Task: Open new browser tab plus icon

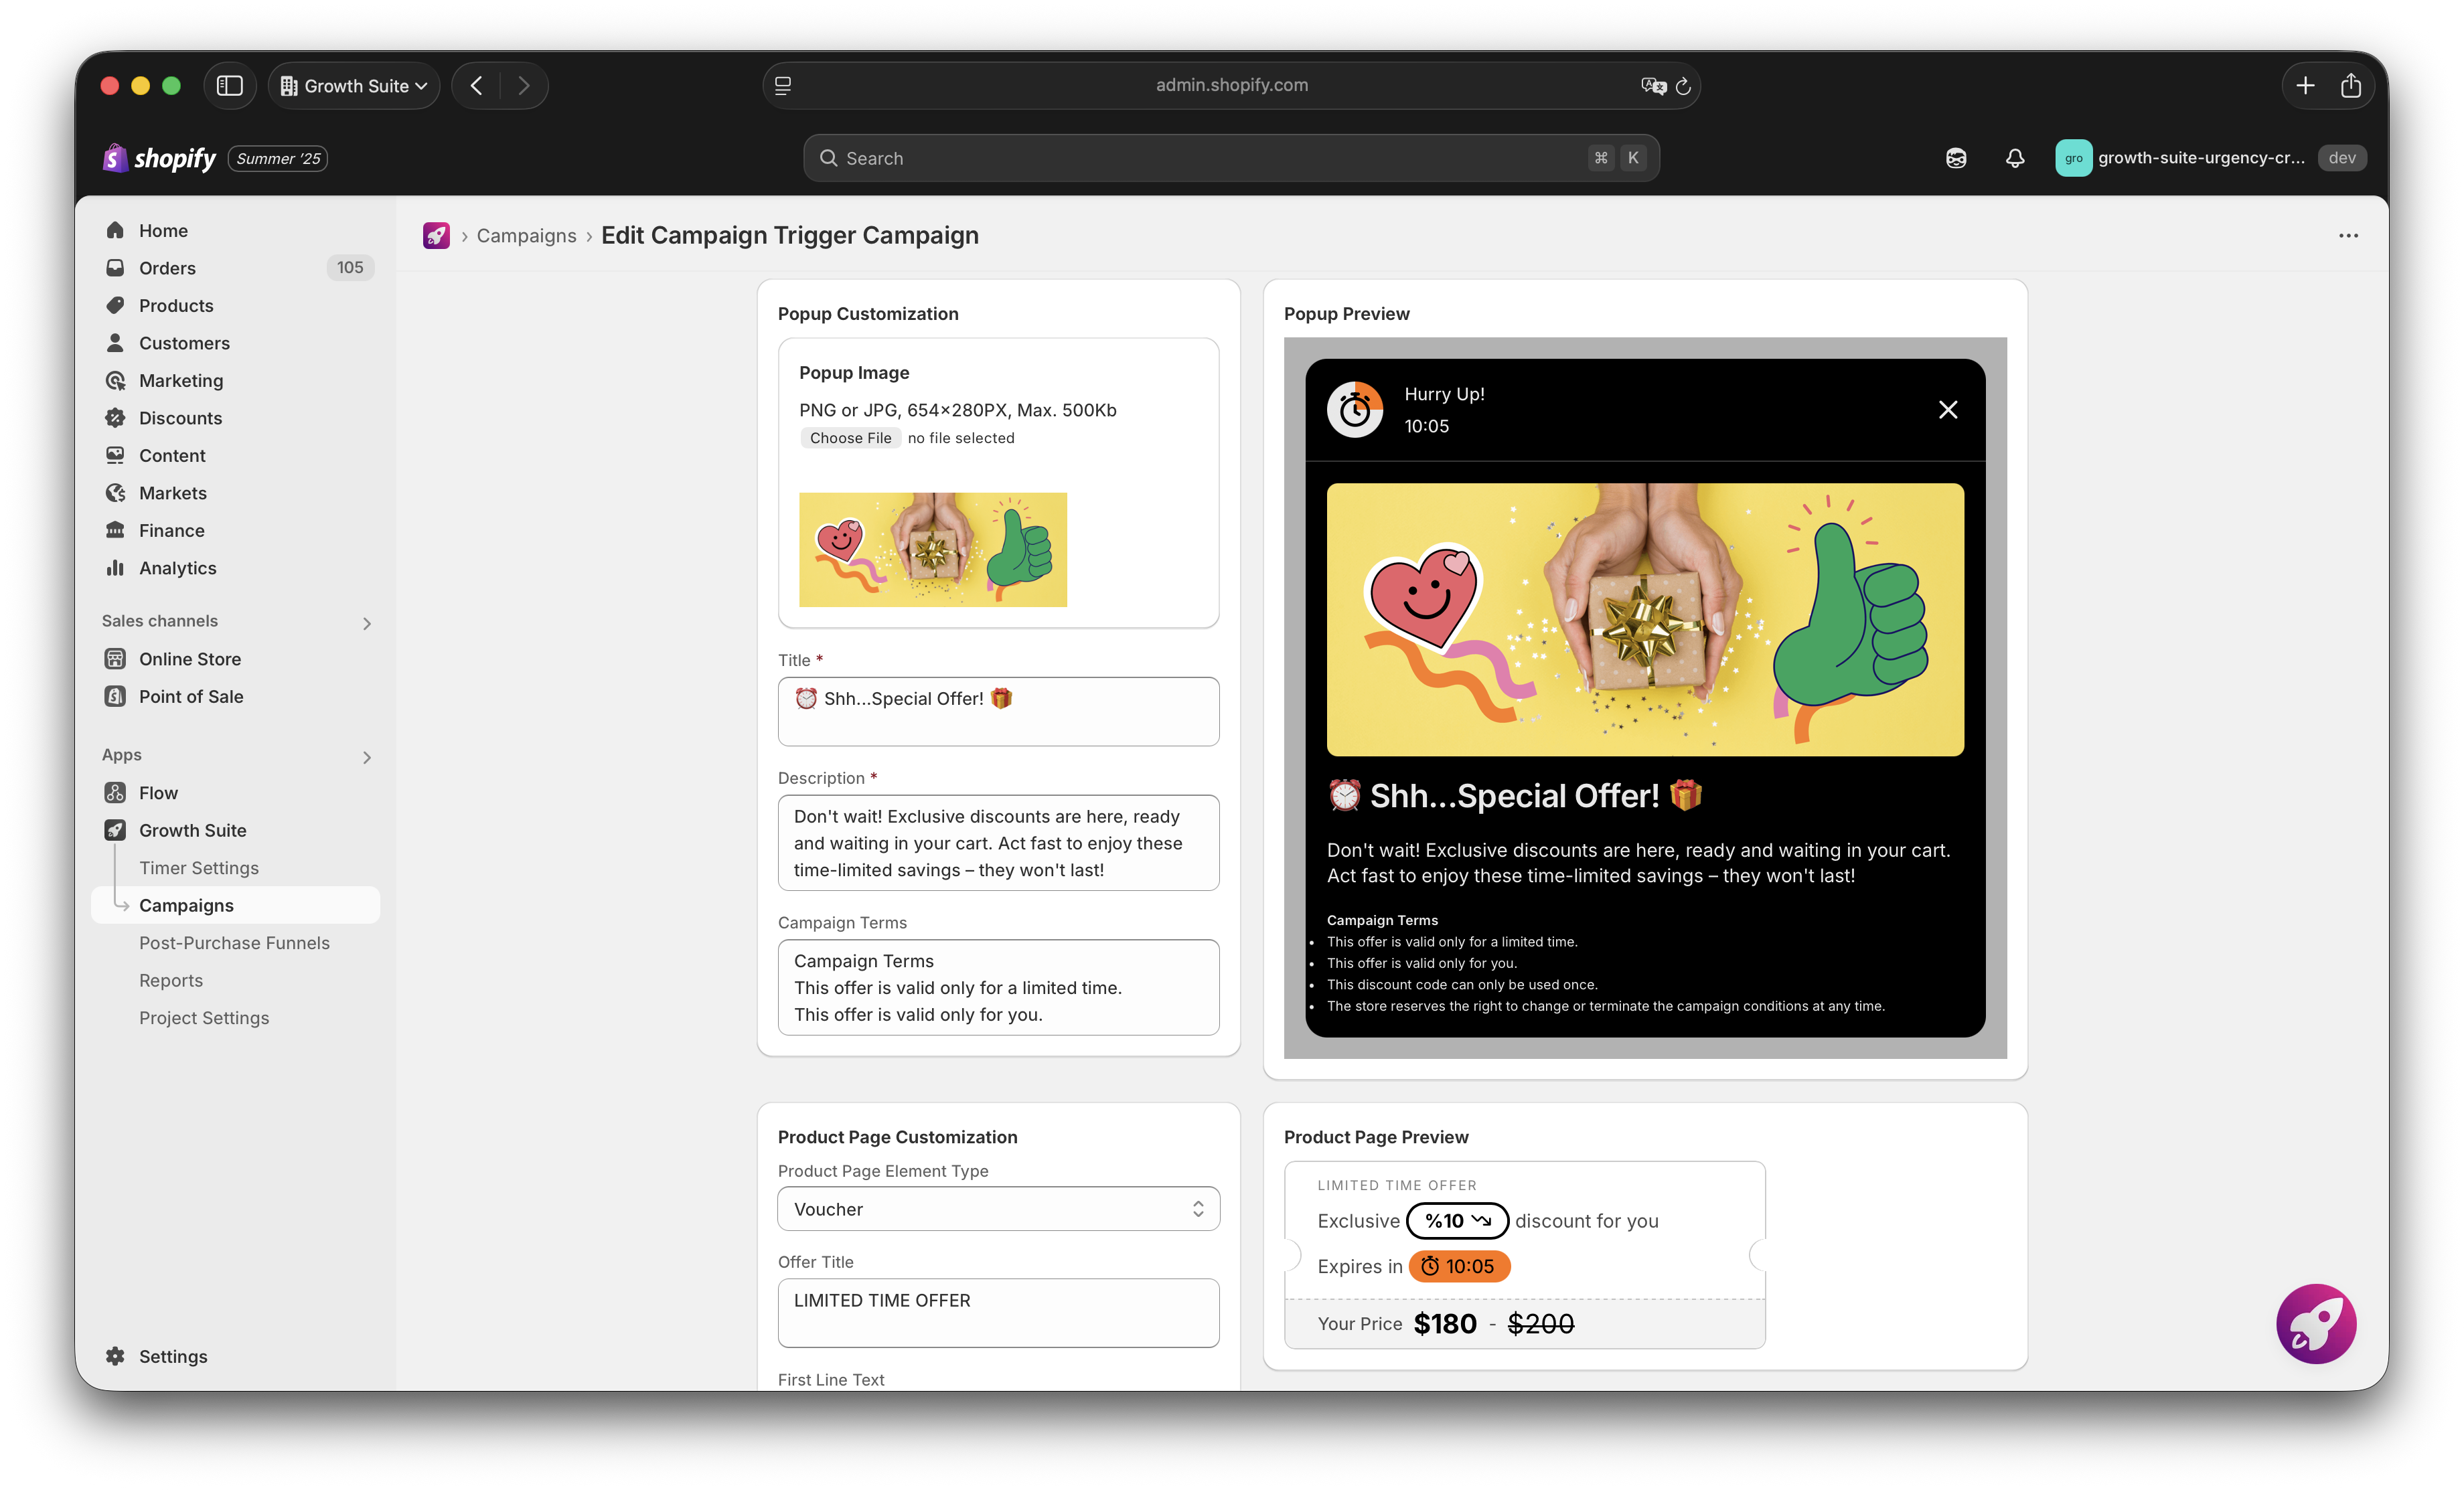Action: (2305, 86)
